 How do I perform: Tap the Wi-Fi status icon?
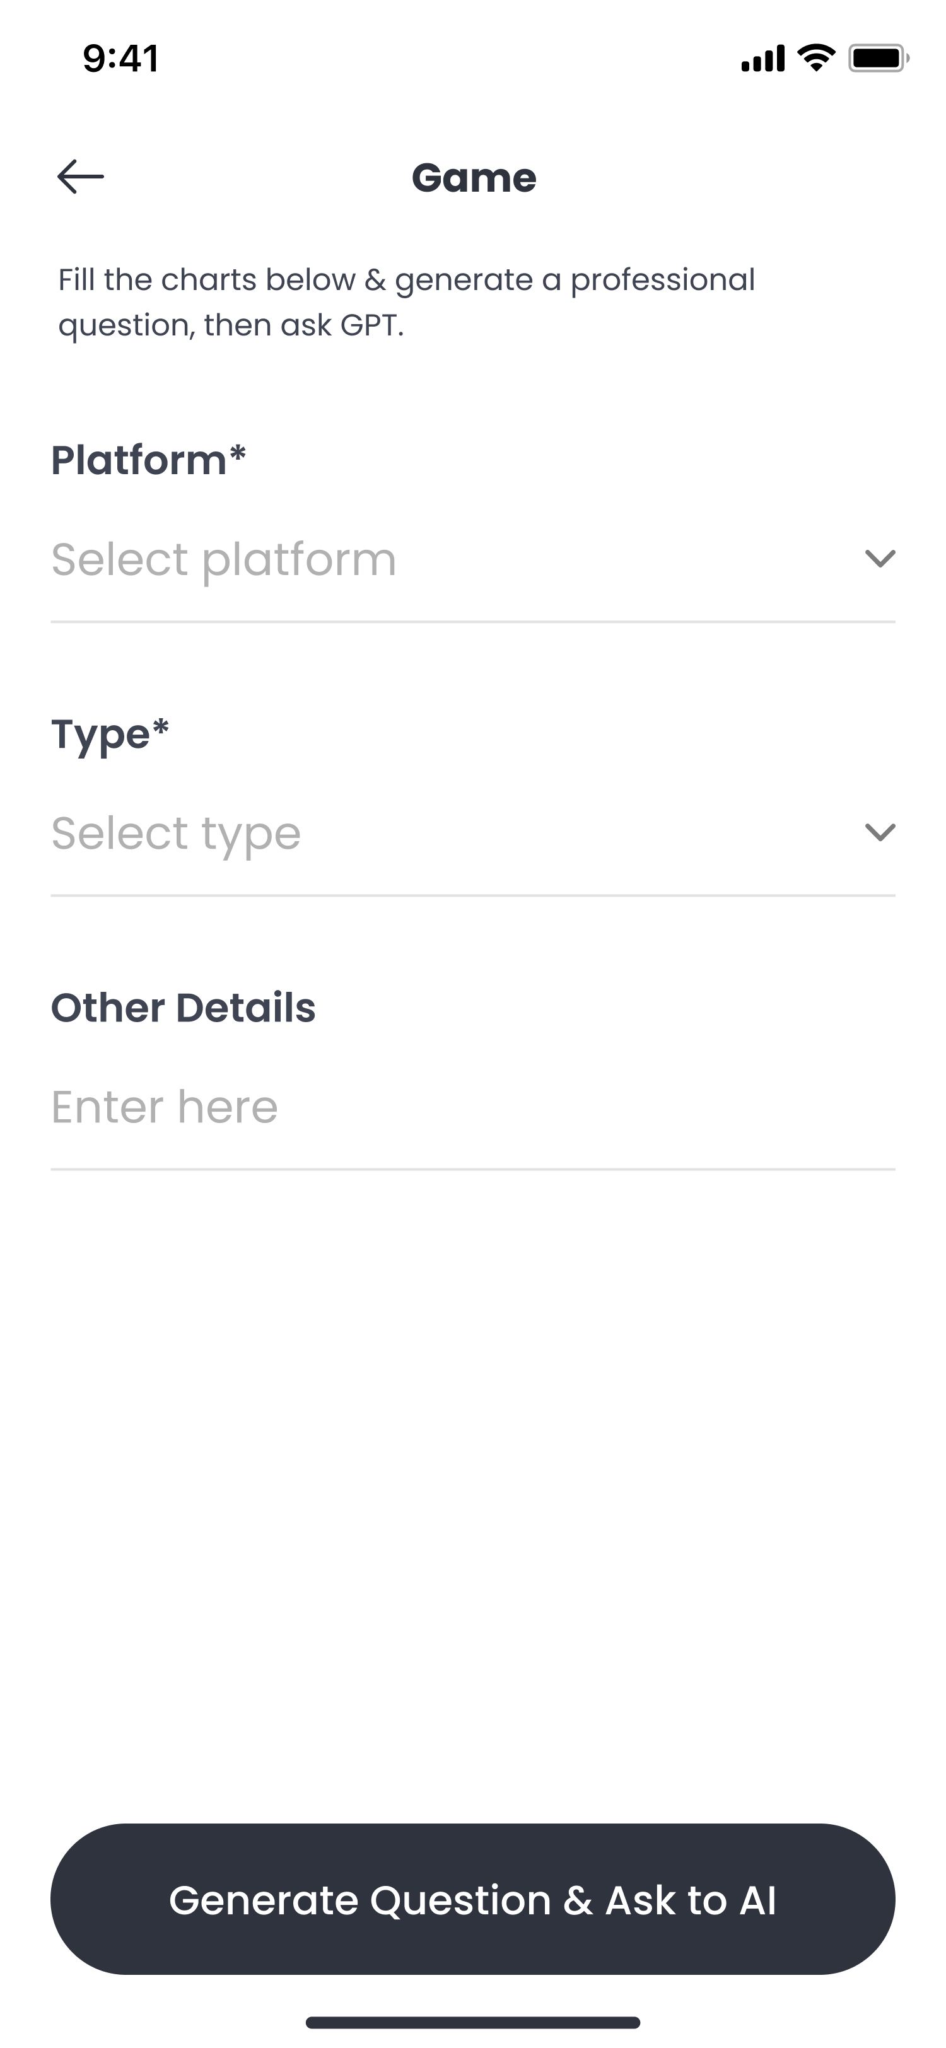click(815, 58)
